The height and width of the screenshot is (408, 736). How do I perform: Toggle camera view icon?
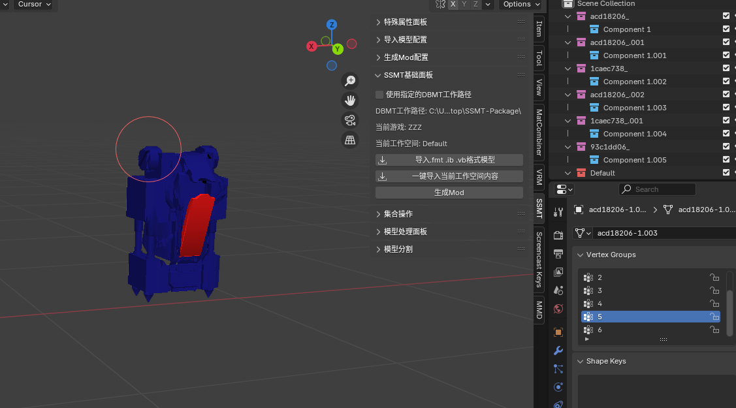[350, 120]
